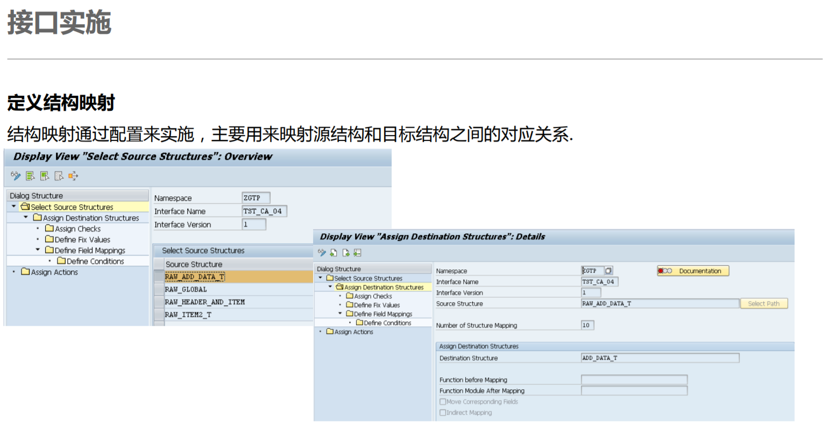Screen dimensions: 823x428
Task: Click the first green list navigation icon
Action: pyautogui.click(x=30, y=176)
